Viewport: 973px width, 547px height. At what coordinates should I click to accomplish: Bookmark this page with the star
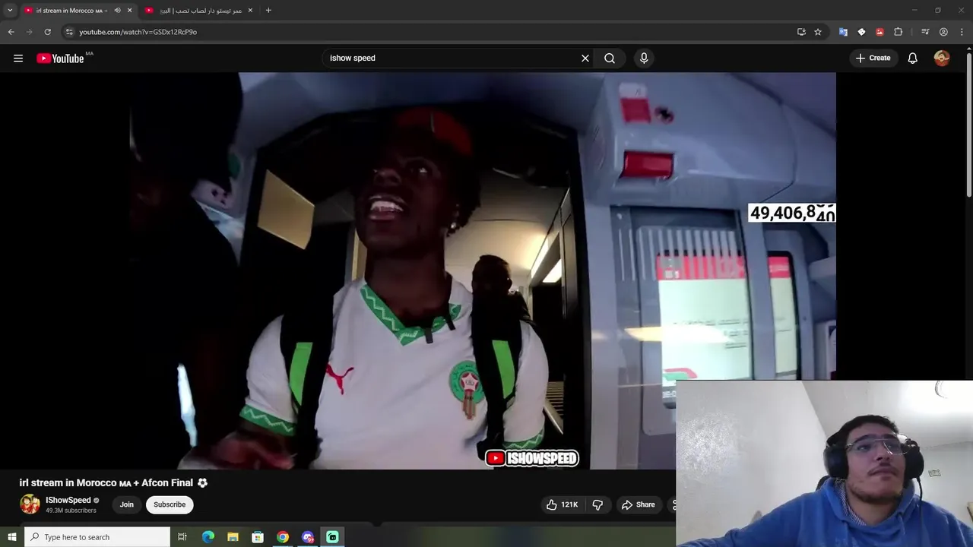[x=818, y=32]
